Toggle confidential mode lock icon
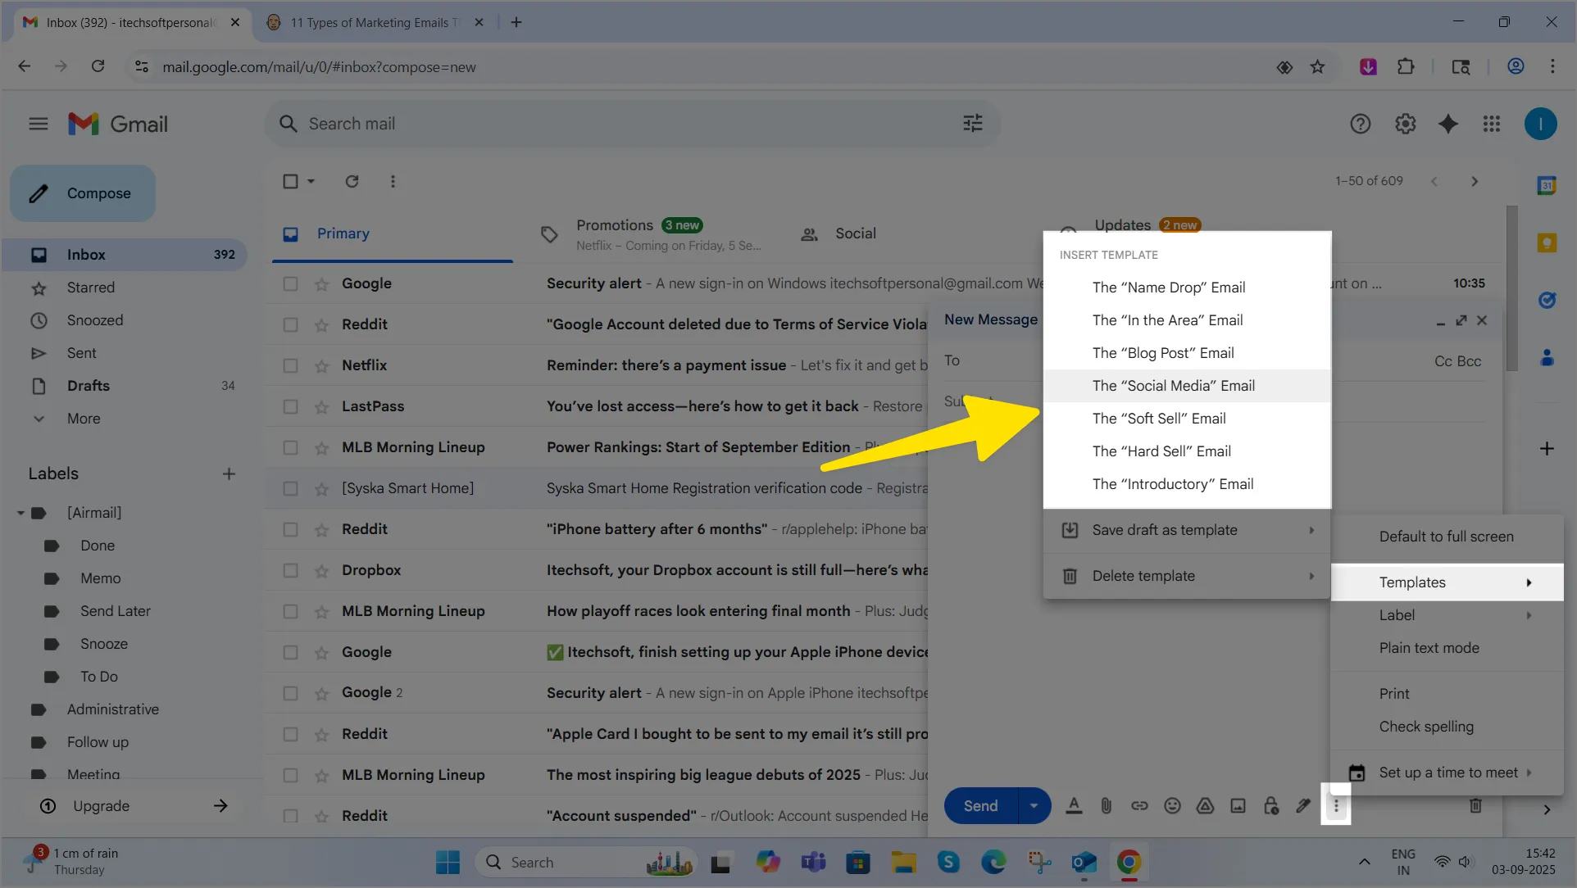This screenshot has height=888, width=1577. pyautogui.click(x=1270, y=806)
